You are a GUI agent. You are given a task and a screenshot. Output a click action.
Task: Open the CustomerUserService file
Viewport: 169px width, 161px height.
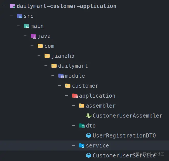coord(124,156)
